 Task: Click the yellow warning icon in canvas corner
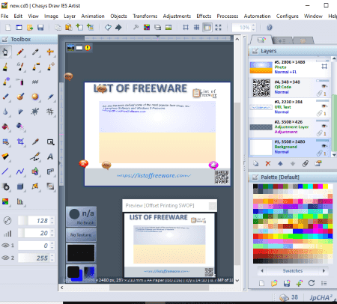coord(88,48)
